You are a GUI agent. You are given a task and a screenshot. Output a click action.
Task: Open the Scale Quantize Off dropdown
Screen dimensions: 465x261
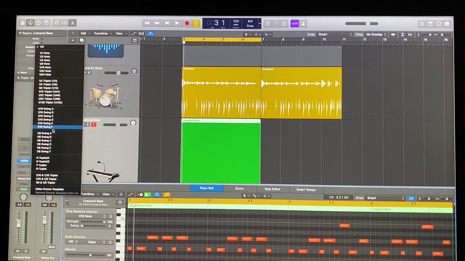(72, 242)
